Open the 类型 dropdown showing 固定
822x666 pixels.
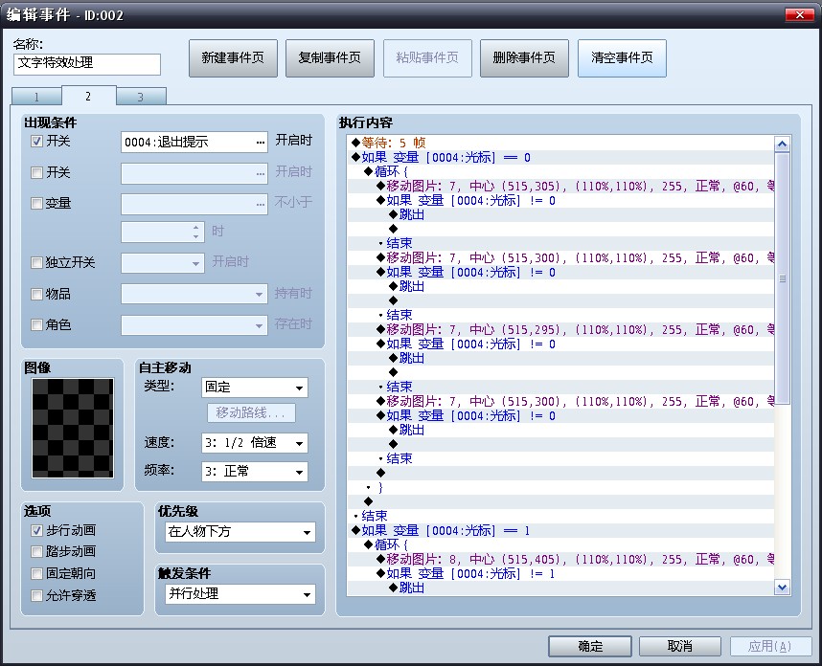(255, 388)
